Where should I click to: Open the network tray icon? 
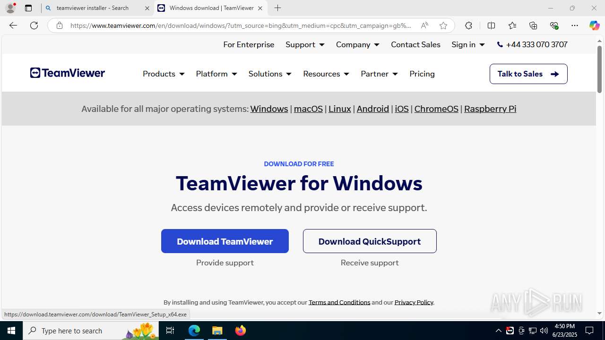coord(533,331)
